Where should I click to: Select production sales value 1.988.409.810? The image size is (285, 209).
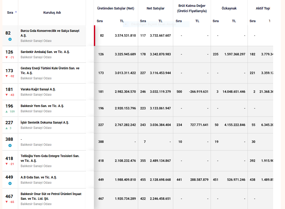point(125,180)
